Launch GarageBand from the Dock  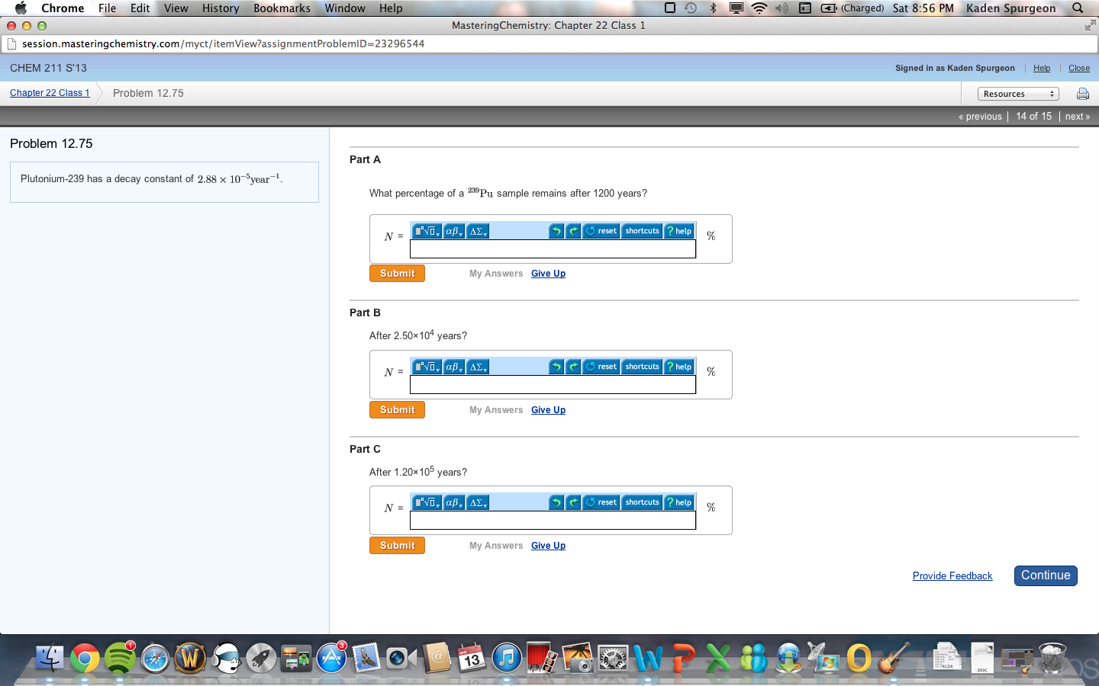coord(894,657)
